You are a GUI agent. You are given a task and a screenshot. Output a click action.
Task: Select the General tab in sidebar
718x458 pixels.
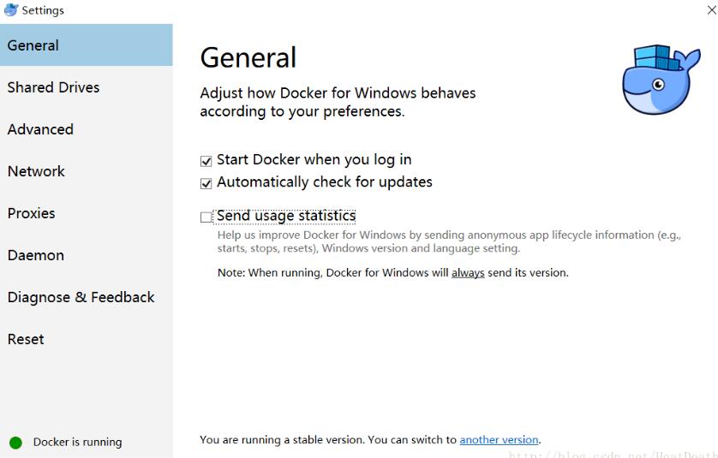click(86, 45)
